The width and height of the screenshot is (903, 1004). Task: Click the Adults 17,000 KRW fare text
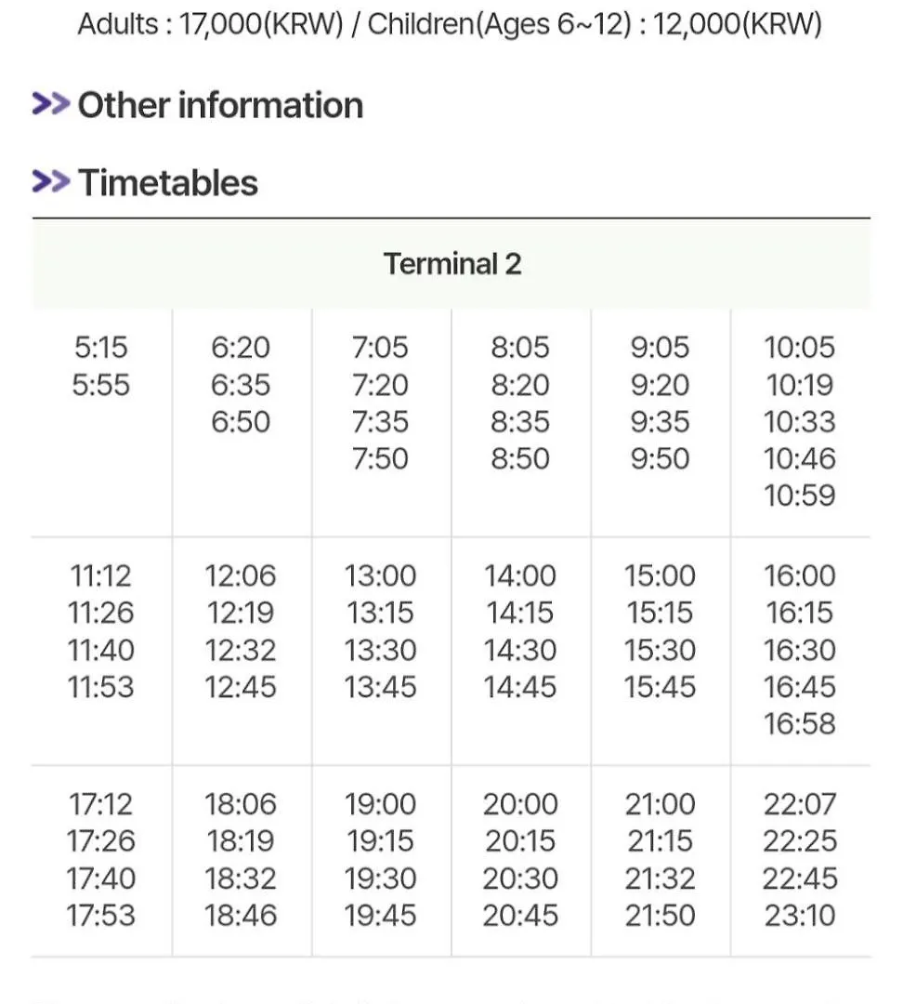coord(211,24)
